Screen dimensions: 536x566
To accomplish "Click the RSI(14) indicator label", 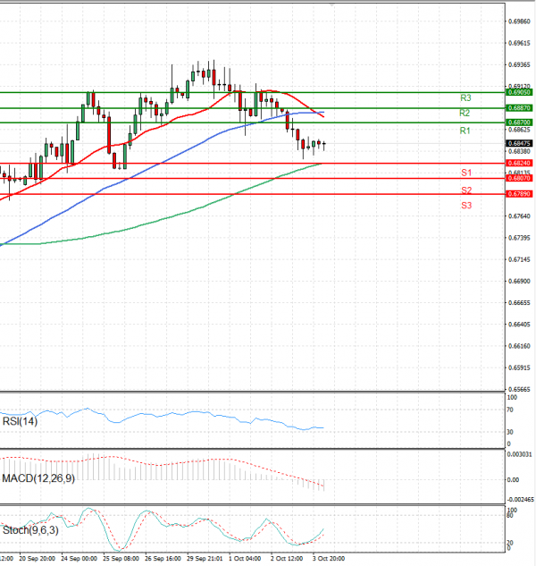I will click(x=20, y=421).
